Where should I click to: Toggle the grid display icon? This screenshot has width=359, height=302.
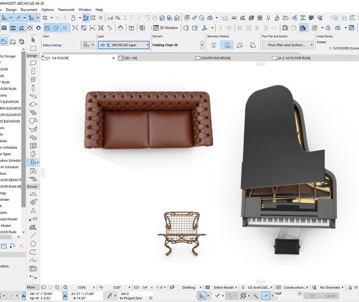click(45, 18)
